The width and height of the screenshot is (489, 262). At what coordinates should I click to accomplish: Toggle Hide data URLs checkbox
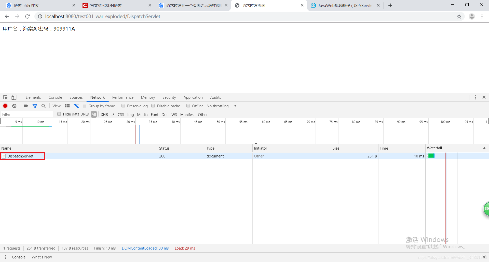coord(59,114)
